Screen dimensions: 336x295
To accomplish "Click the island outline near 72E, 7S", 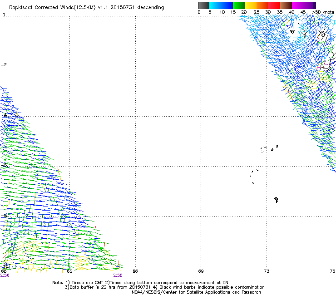I will [x=276, y=200].
